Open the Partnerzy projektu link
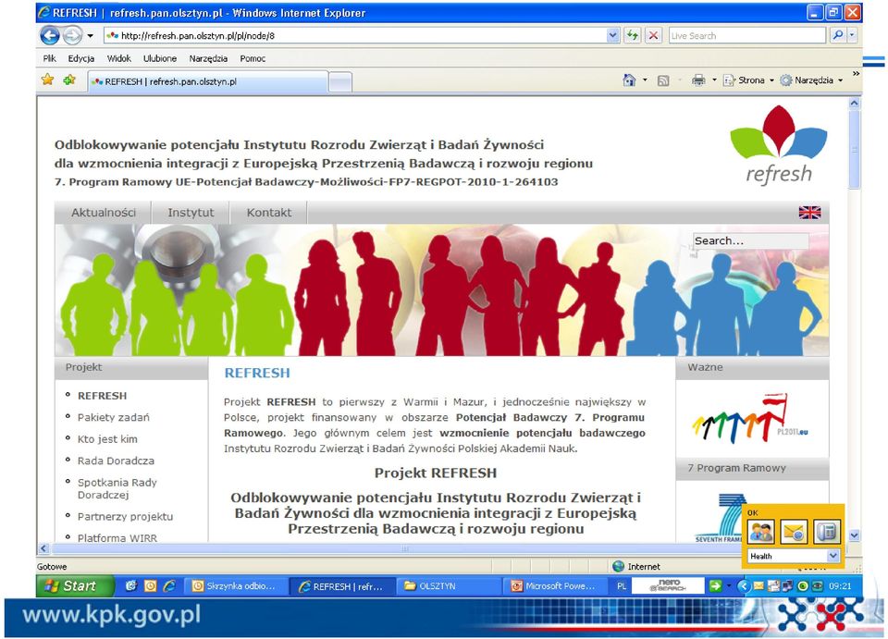 coord(125,516)
